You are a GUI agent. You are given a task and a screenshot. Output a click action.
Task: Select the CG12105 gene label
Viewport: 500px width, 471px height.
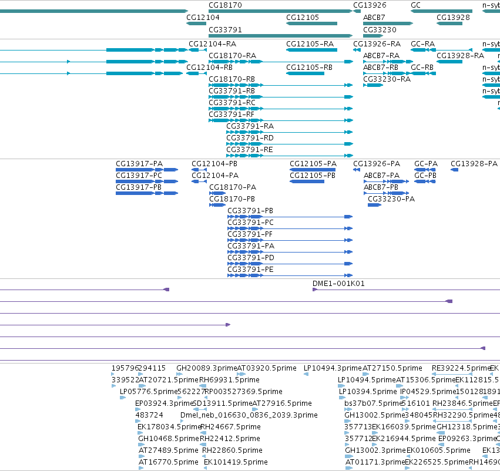303,18
